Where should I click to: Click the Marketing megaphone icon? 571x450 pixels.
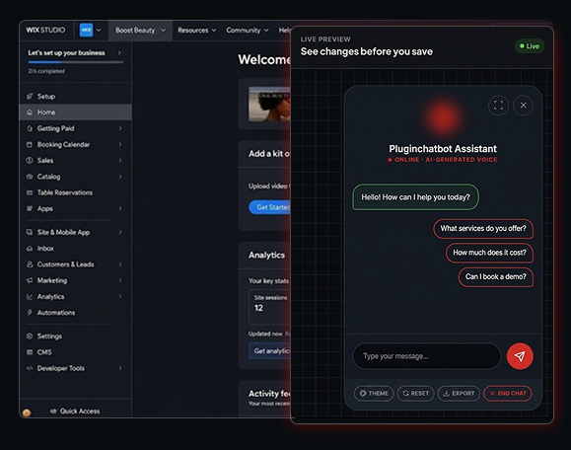click(x=30, y=280)
